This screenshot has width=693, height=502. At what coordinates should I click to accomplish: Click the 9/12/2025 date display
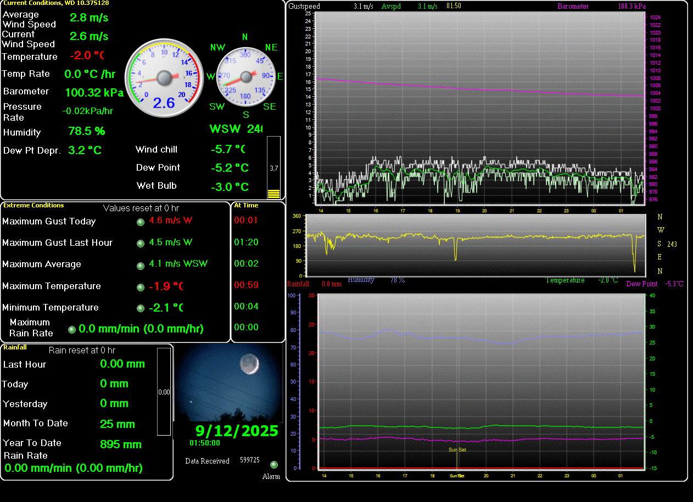(x=237, y=431)
